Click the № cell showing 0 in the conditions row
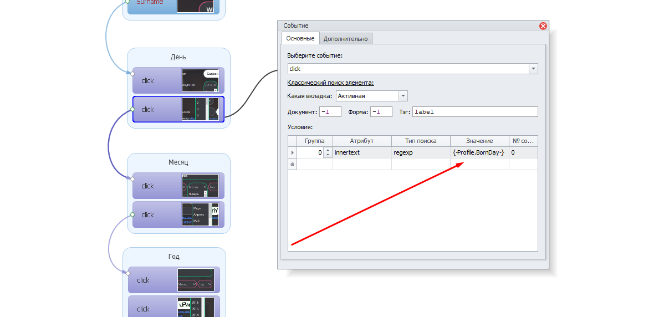 [x=523, y=152]
